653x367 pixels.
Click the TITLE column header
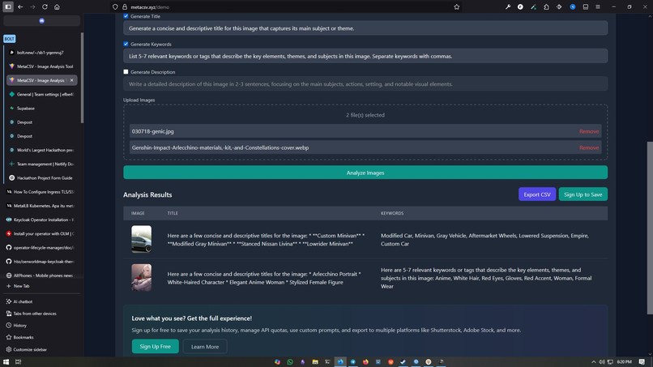click(173, 213)
